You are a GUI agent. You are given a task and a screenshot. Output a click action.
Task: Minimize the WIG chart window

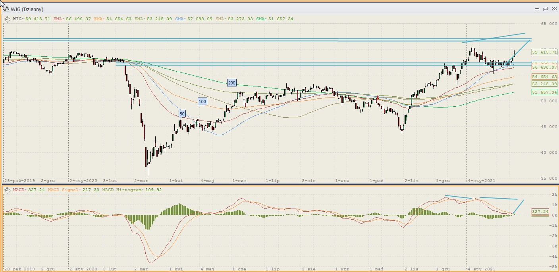(537, 9)
